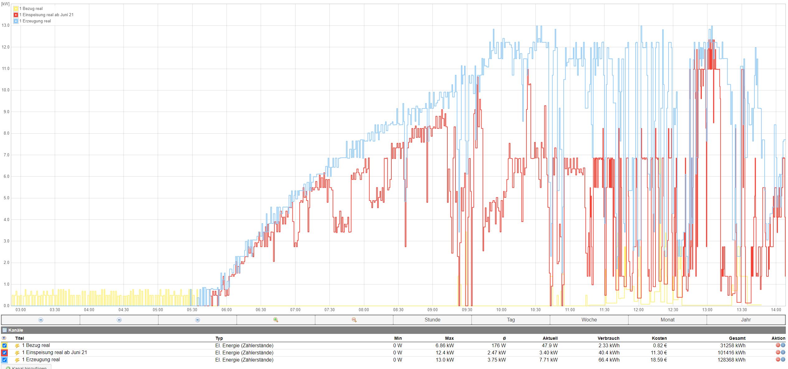788x369 pixels.
Task: Zoom out with red magnifier icon
Action: pos(354,320)
